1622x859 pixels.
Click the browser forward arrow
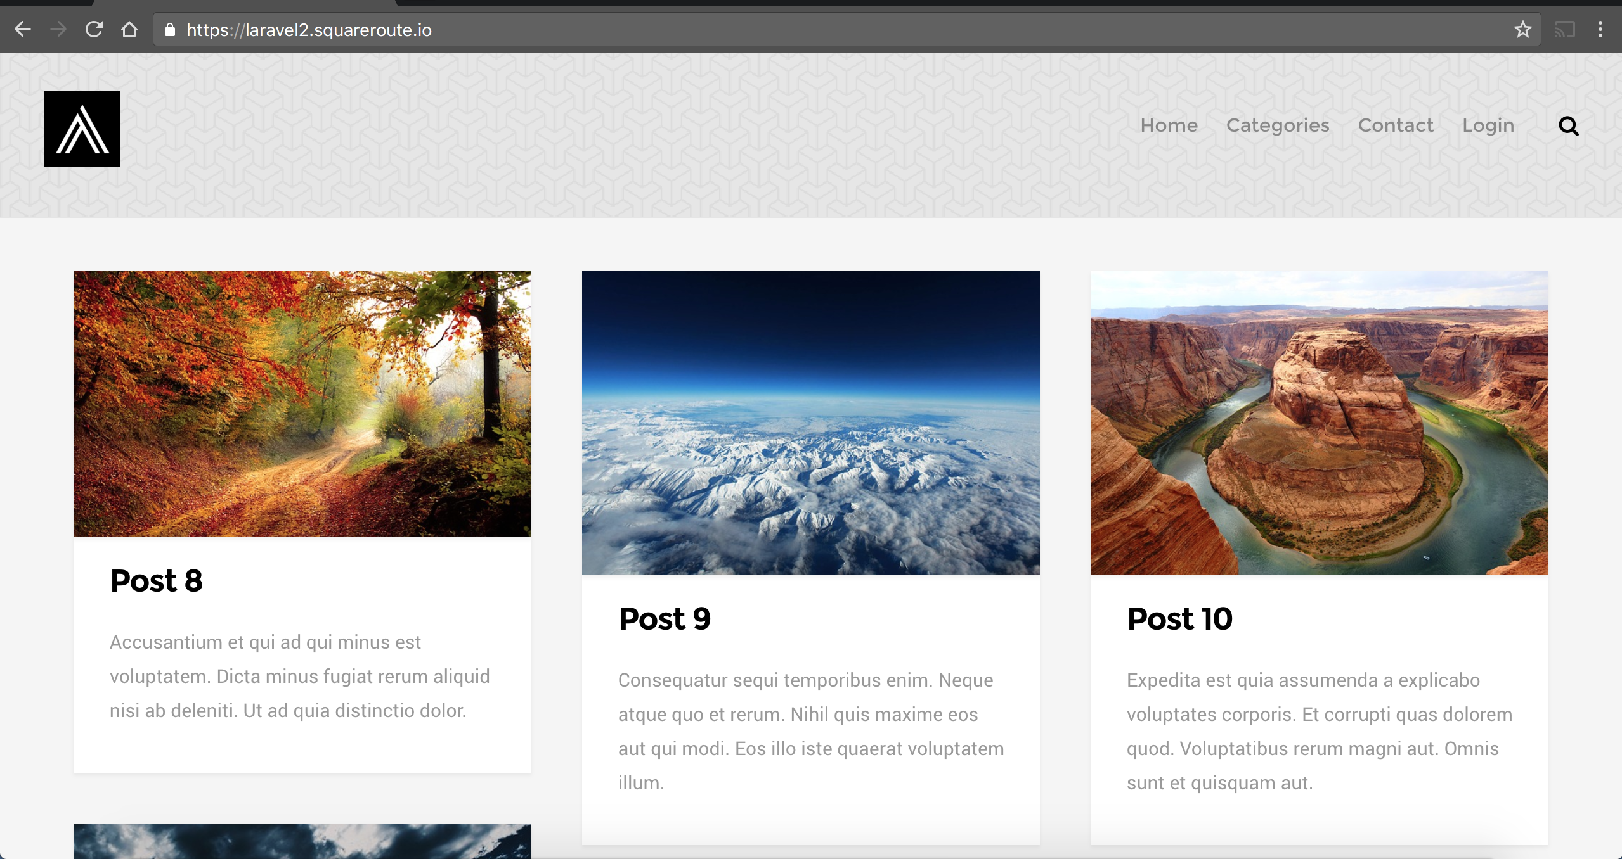(58, 29)
